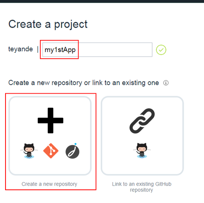Click the dark header bar at top

[102, 1]
